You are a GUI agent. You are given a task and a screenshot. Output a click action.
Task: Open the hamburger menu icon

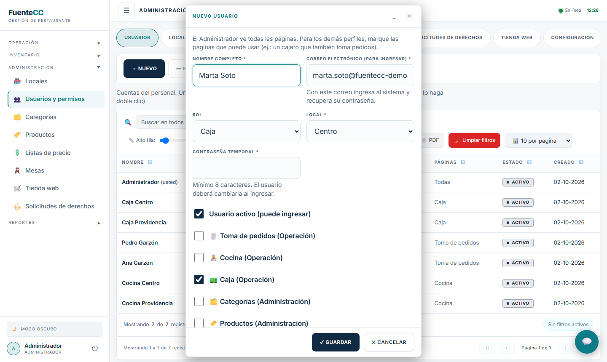tap(126, 11)
